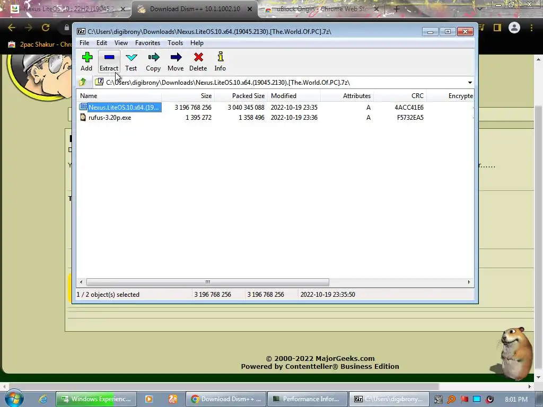Open Windows Experience taskbar button
543x407 pixels.
click(96, 399)
